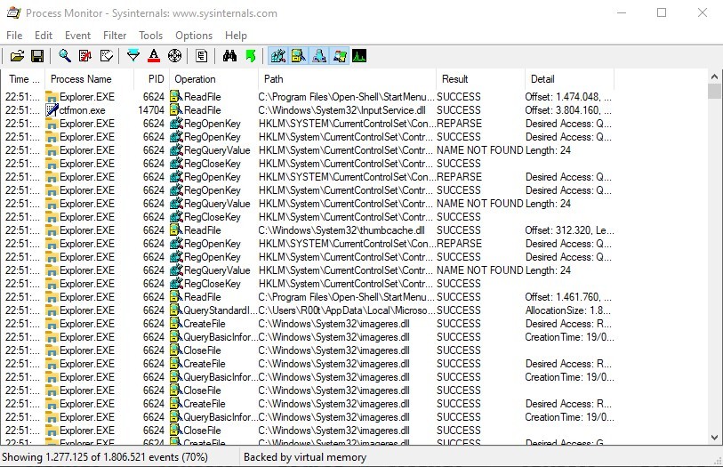Click the ReadFile icon in the ctfmon.exe row
The width and height of the screenshot is (723, 467).
tap(176, 110)
